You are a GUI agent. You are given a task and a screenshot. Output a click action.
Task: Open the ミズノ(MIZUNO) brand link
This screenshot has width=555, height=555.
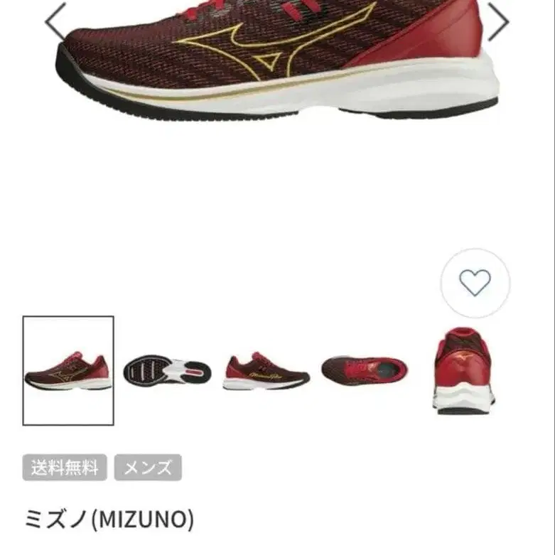[x=109, y=519]
